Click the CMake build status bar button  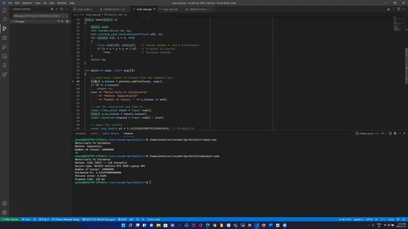click(x=122, y=219)
